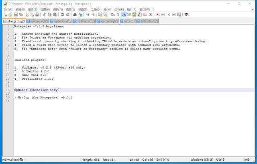Select the change.log tab
Image resolution: width=257 pixels, height=164 pixels.
pos(13,21)
